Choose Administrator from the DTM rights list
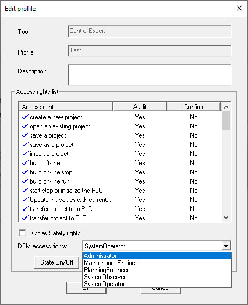Viewport: 248px width, 305px height. tap(157, 255)
